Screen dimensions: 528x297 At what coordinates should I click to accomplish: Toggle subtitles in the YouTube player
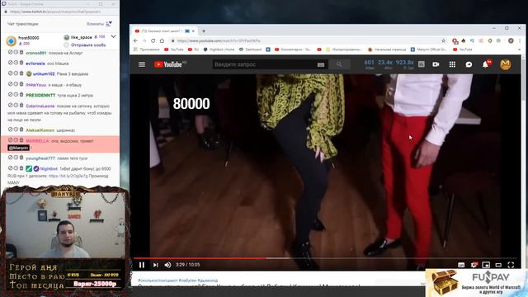(461, 265)
